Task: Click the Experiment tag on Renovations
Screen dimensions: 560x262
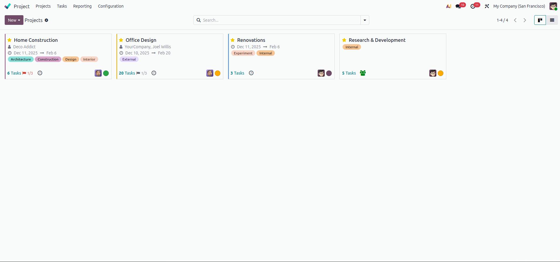Action: point(243,53)
